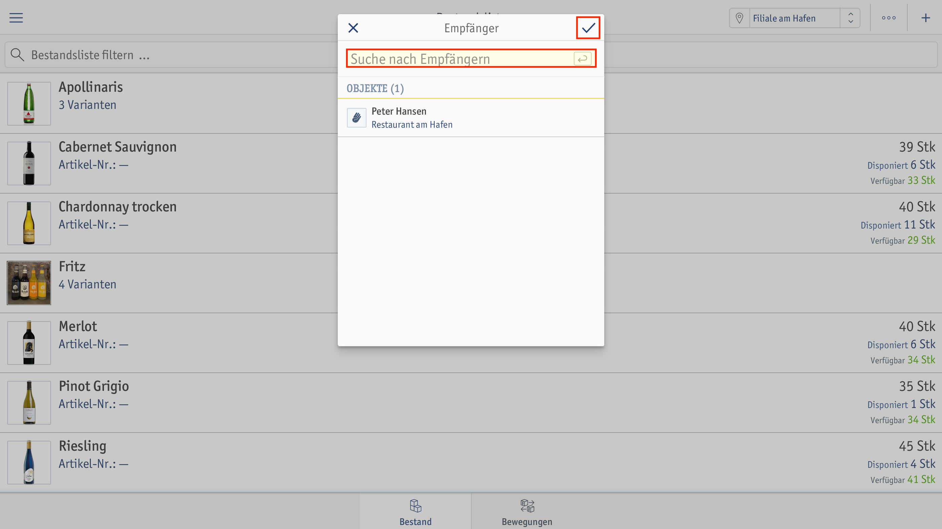Image resolution: width=942 pixels, height=529 pixels.
Task: Open Apollinaris 3 Varianten link
Action: [x=87, y=105]
